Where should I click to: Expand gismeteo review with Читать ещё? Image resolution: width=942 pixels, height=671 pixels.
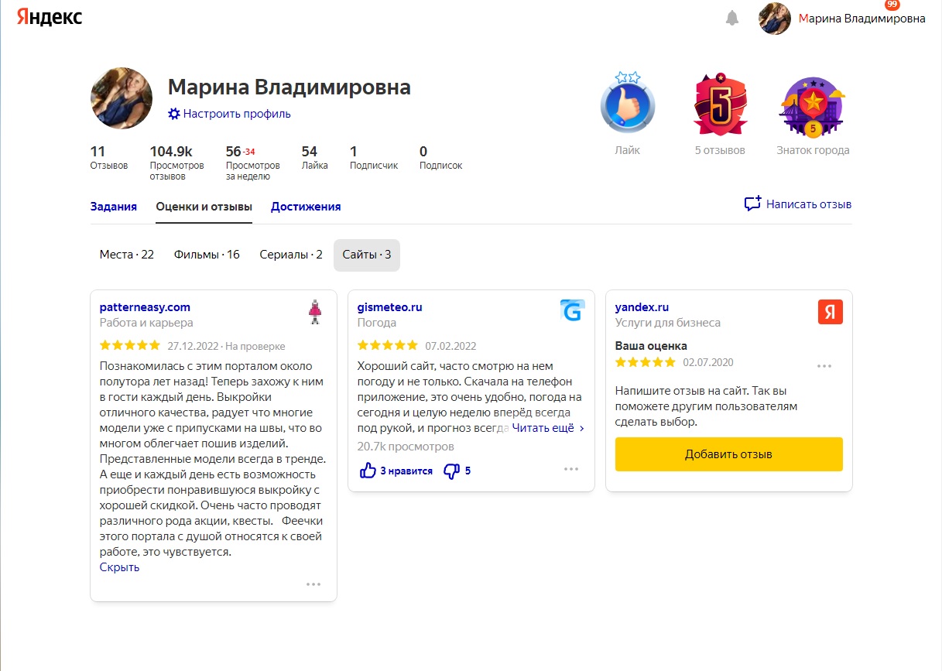[548, 427]
